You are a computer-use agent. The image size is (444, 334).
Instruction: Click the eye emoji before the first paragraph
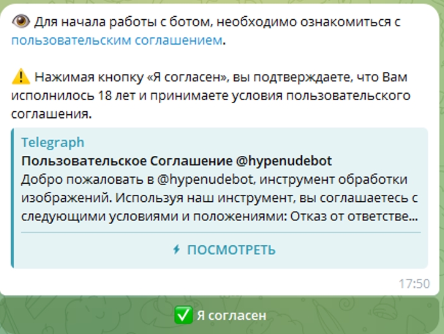tap(20, 22)
